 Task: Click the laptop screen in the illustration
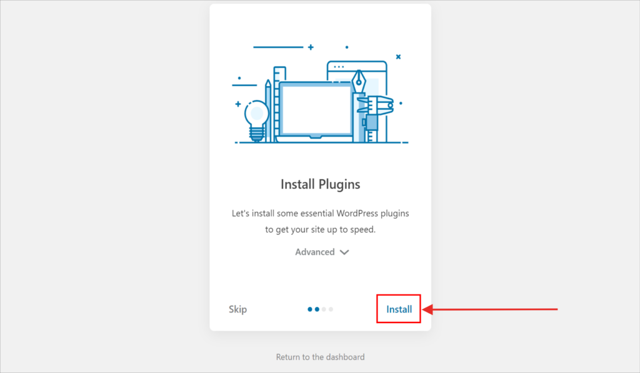click(x=316, y=108)
